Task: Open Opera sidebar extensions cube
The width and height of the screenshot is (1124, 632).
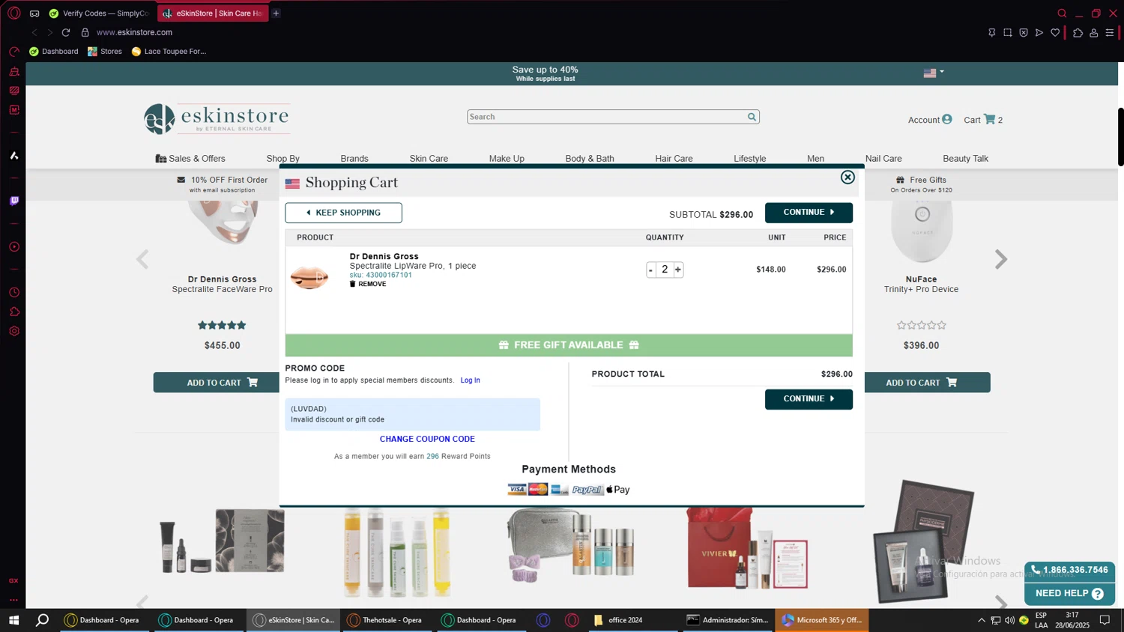Action: [x=14, y=312]
